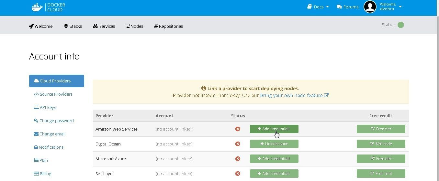This screenshot has height=181, width=439.
Task: Click the red status icon for Digital Ocean
Action: (238, 144)
